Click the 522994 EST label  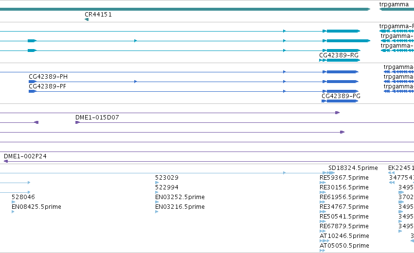pos(167,187)
